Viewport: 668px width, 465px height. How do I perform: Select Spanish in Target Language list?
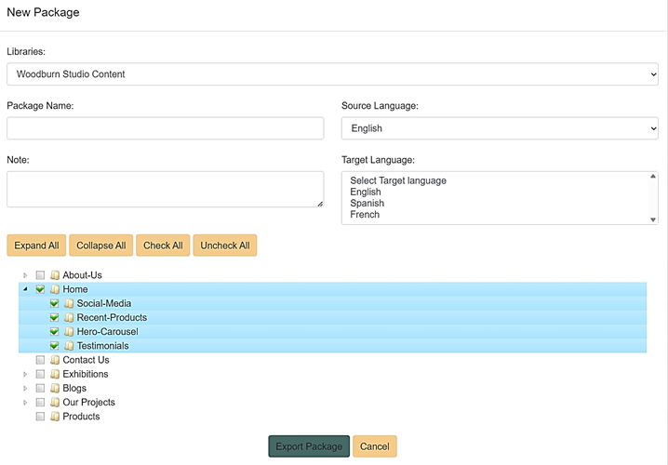click(x=367, y=203)
